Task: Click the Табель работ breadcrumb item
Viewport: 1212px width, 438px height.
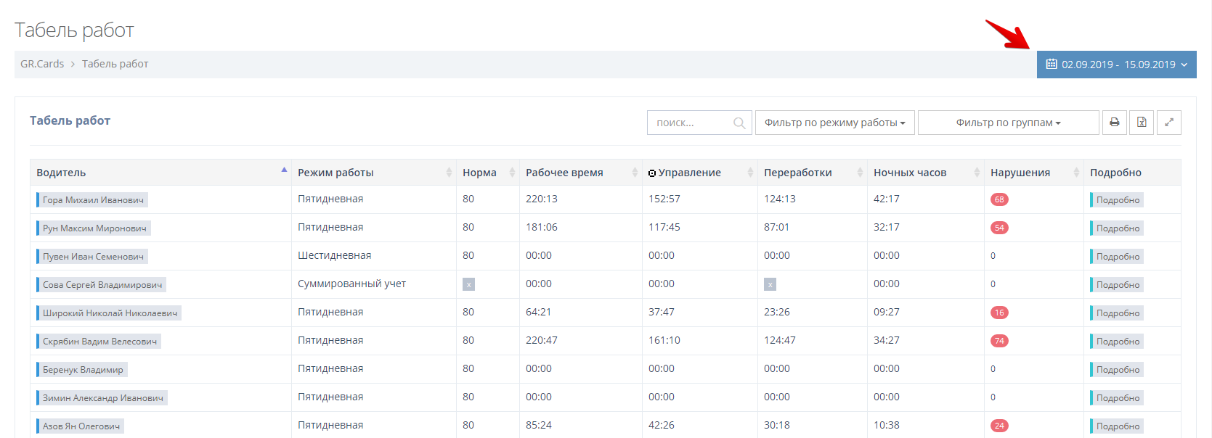Action: click(115, 64)
